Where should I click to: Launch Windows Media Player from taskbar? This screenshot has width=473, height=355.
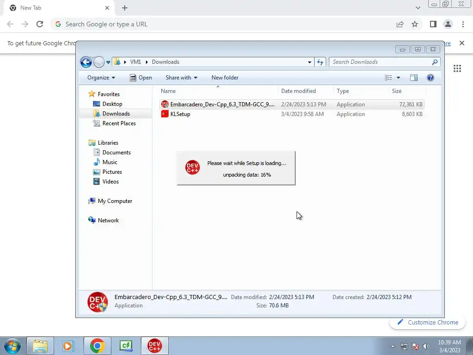pos(68,346)
